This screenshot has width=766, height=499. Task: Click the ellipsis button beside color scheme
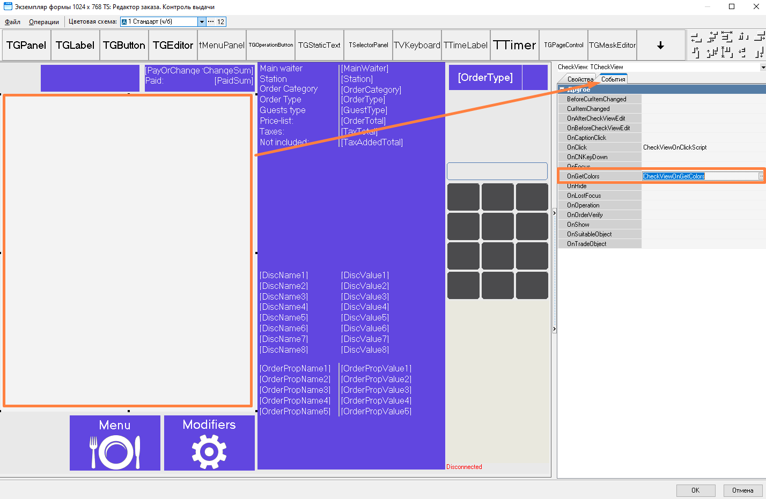click(211, 22)
